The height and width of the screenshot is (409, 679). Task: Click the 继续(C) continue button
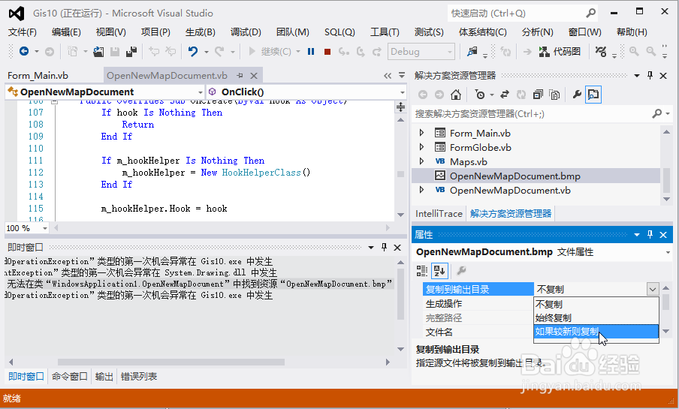click(271, 52)
